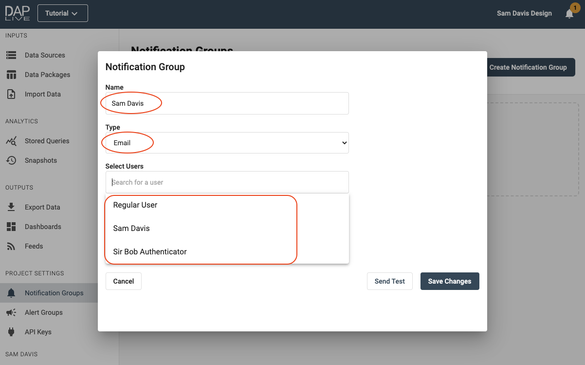This screenshot has height=365, width=585.
Task: Click the Feeds RSS icon
Action: pyautogui.click(x=11, y=246)
